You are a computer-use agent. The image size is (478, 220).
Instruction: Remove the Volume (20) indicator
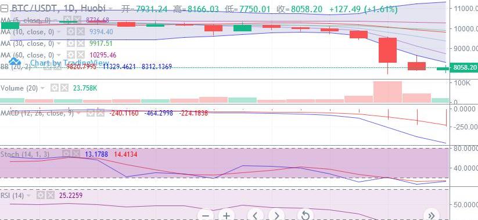[64, 88]
